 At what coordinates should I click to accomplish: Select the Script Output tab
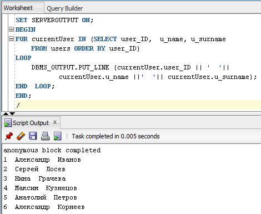click(31, 123)
